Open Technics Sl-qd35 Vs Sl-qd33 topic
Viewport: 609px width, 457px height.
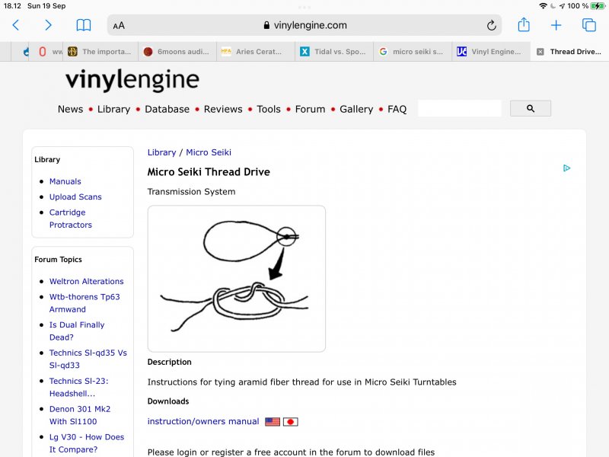coord(88,359)
